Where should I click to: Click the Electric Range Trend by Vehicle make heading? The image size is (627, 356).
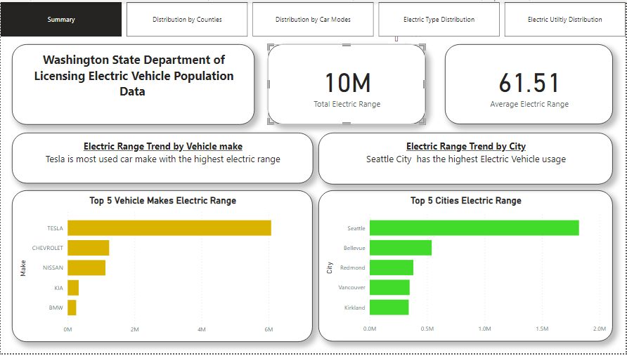pyautogui.click(x=163, y=147)
